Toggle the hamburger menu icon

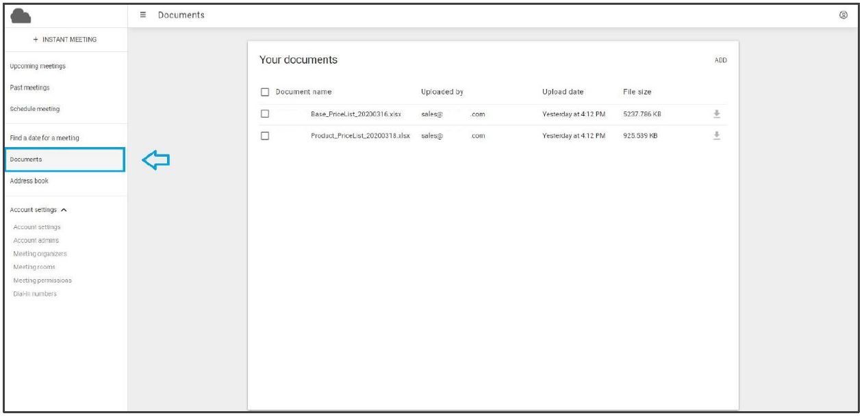(x=143, y=15)
